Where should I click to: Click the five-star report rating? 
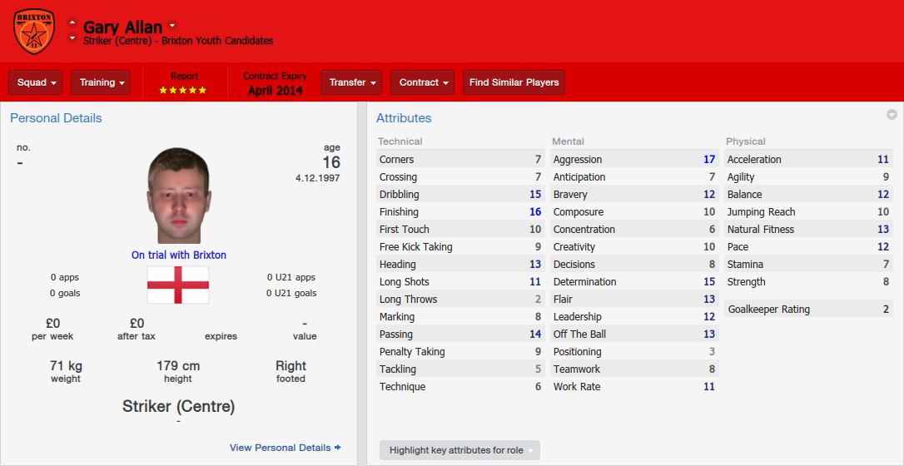click(183, 91)
